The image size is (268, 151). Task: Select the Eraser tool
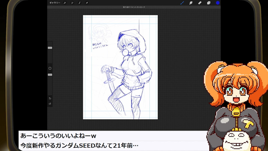pos(200,3)
